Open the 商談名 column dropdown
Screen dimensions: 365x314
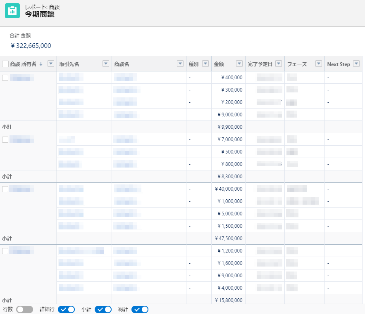pos(180,64)
